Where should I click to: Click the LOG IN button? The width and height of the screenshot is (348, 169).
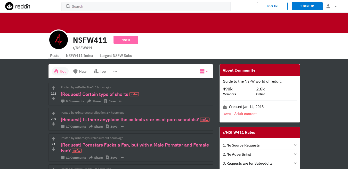(272, 6)
